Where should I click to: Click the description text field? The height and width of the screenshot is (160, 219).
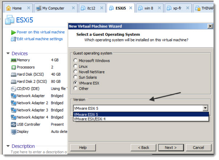point(39,152)
